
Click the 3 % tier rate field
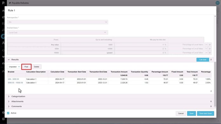pyautogui.click(x=141, y=53)
